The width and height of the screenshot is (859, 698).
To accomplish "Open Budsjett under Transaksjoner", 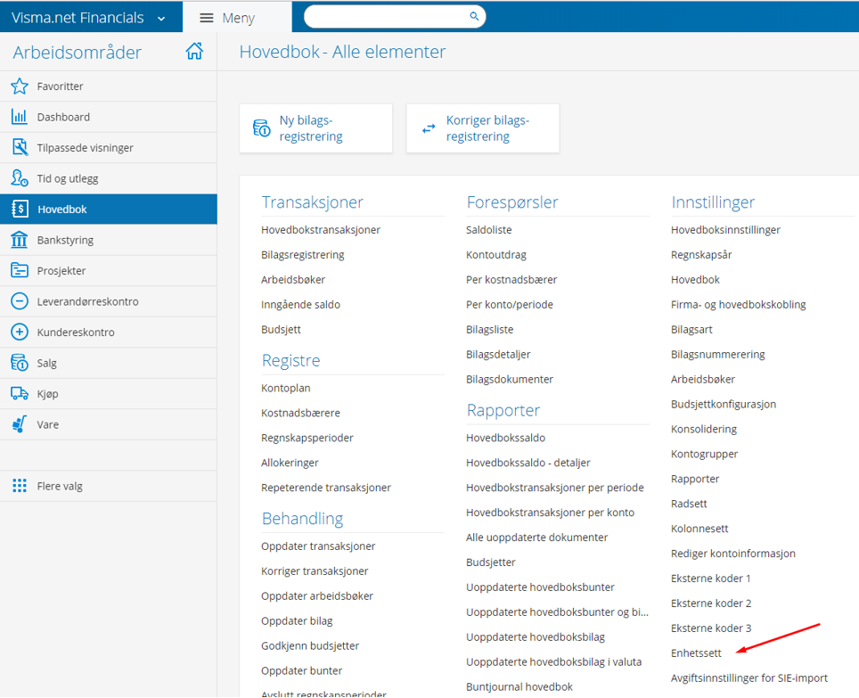I will coord(281,329).
